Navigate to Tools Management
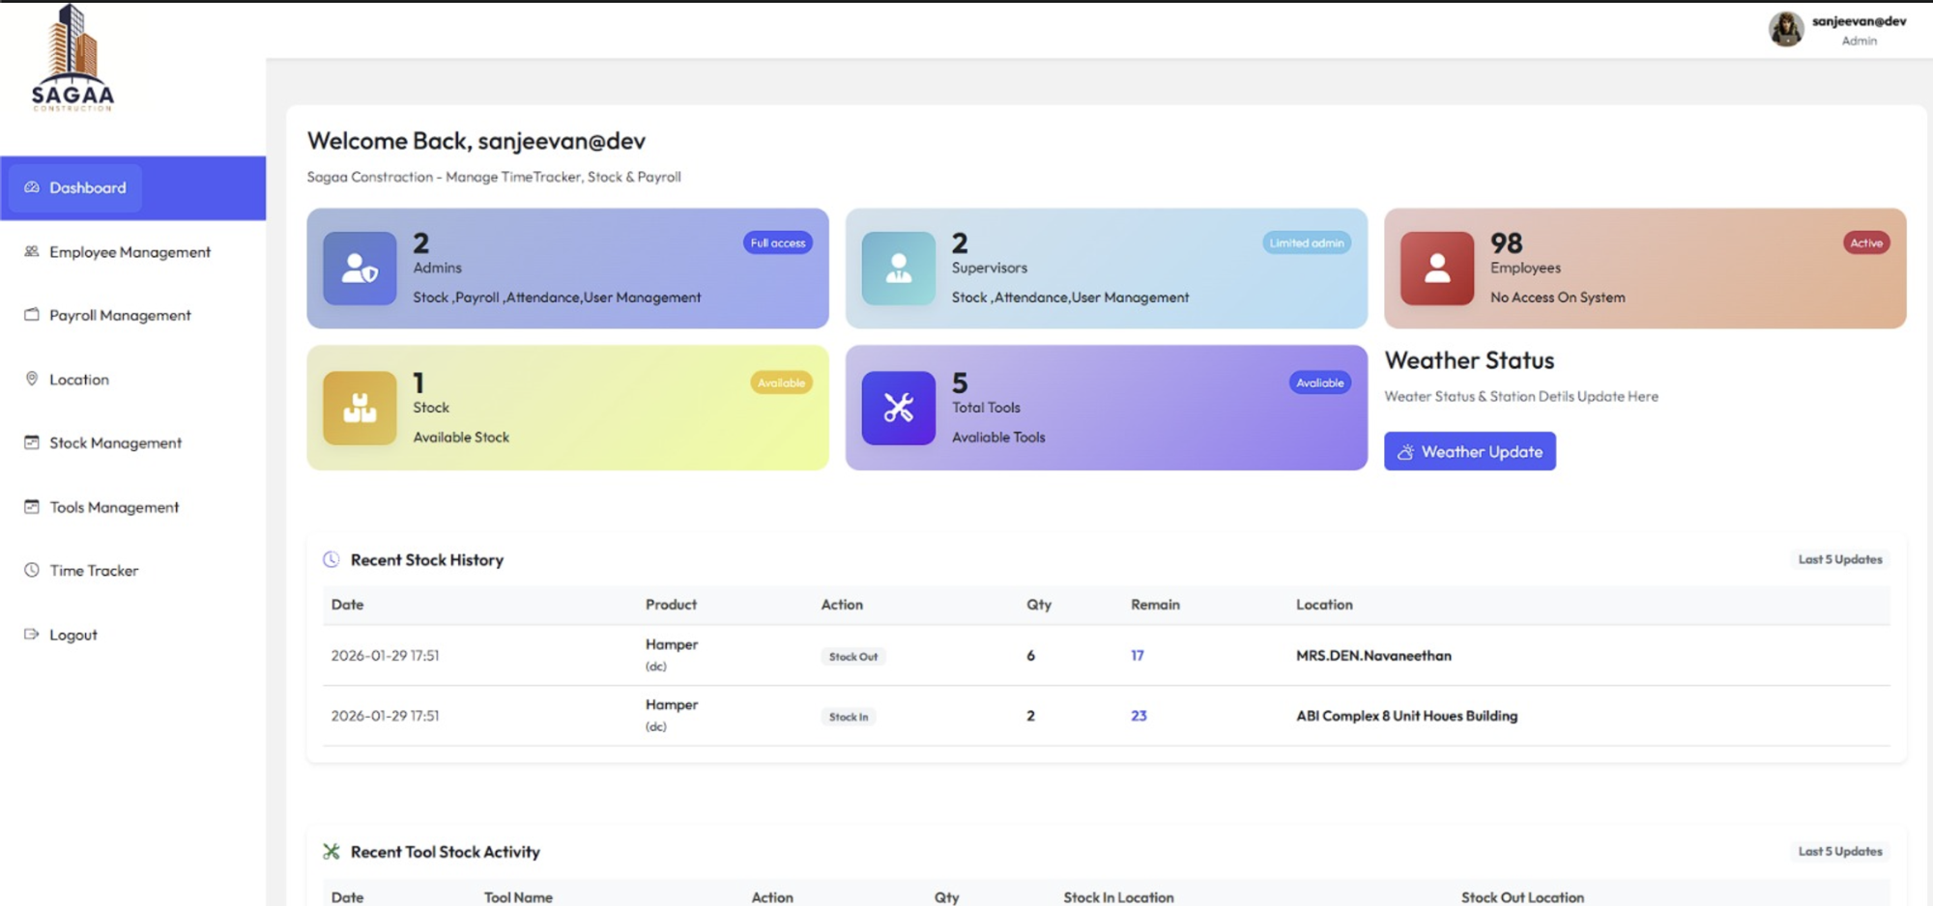Viewport: 1933px width, 906px height. pos(114,507)
